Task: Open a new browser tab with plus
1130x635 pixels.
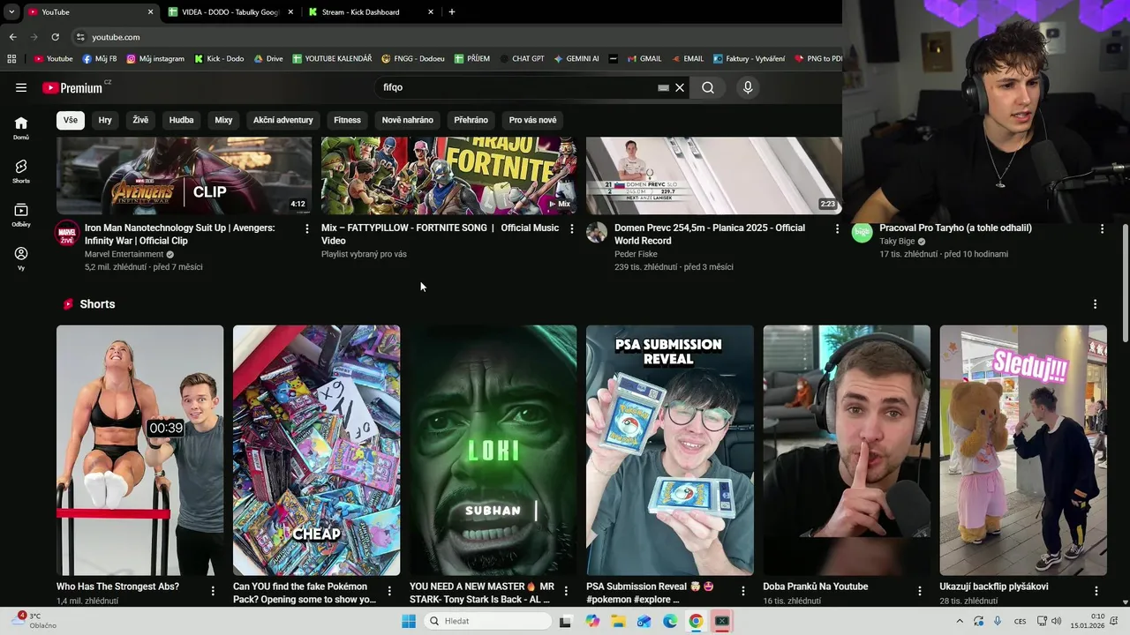Action: pyautogui.click(x=452, y=12)
